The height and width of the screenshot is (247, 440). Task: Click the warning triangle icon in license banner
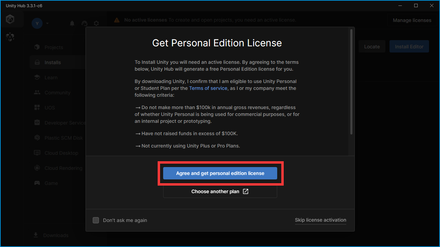pos(117,20)
